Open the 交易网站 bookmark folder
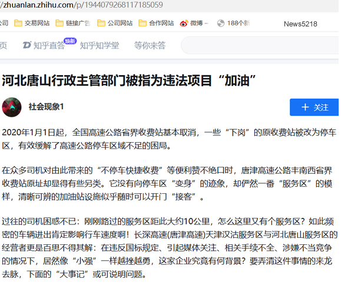341x286 pixels. 32,23
